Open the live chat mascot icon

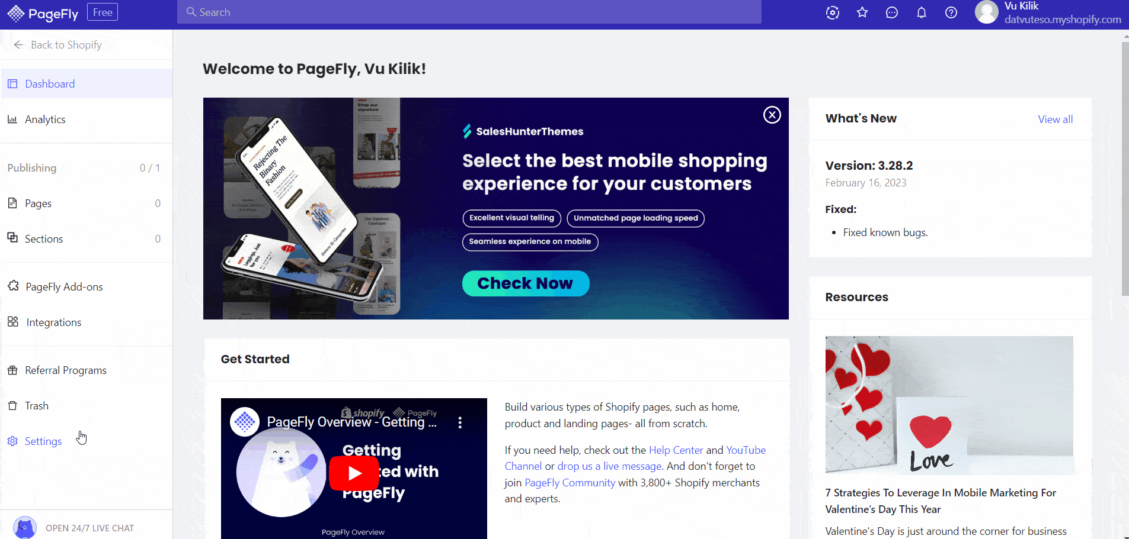25,527
